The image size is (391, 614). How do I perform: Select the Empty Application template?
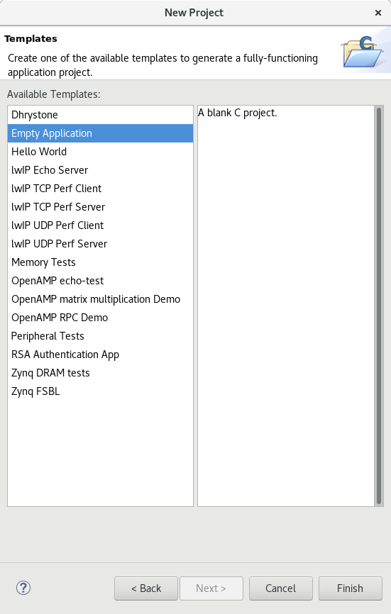click(x=100, y=133)
